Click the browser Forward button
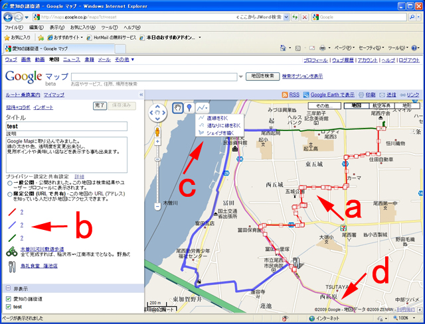This screenshot has height=324, width=425. [18, 17]
